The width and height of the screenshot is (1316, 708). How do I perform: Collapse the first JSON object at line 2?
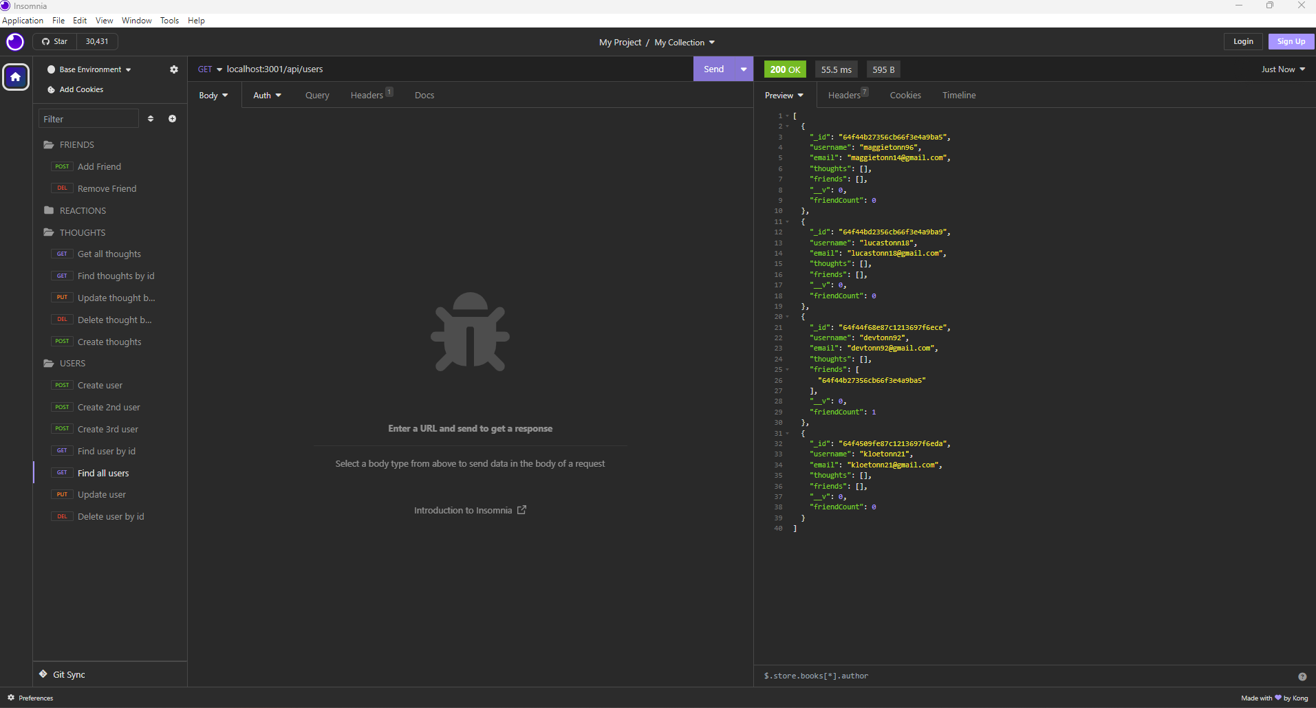pyautogui.click(x=787, y=126)
